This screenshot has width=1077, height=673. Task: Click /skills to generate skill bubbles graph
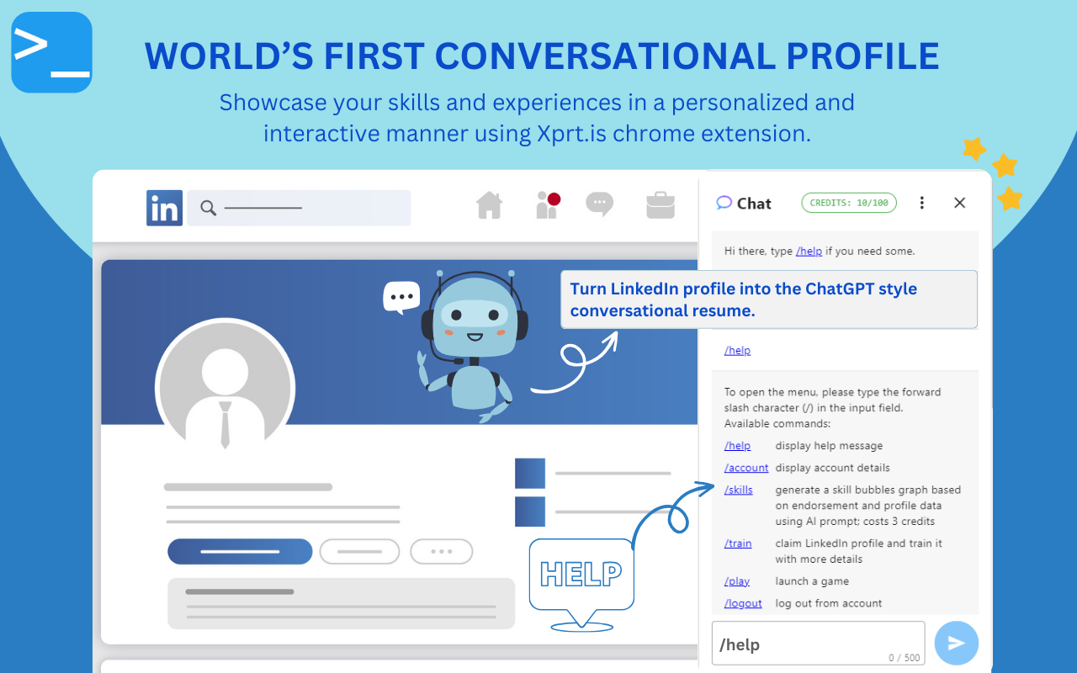click(x=738, y=490)
